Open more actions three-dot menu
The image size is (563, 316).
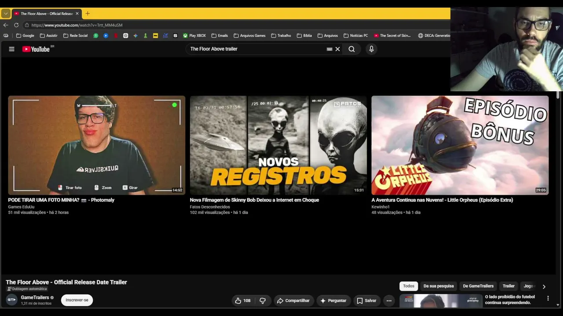(389, 301)
